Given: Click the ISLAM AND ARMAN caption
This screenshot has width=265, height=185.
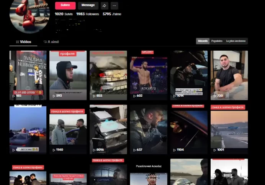Looking at the screenshot, I should [28, 92].
